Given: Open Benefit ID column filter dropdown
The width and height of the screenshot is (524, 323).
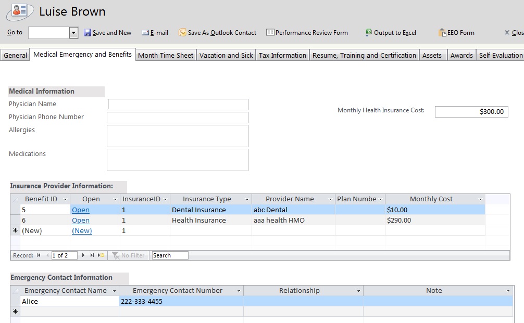Looking at the screenshot, I should 65,199.
